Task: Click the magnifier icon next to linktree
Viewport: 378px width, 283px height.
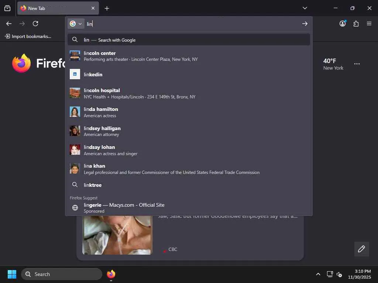Action: click(x=75, y=185)
